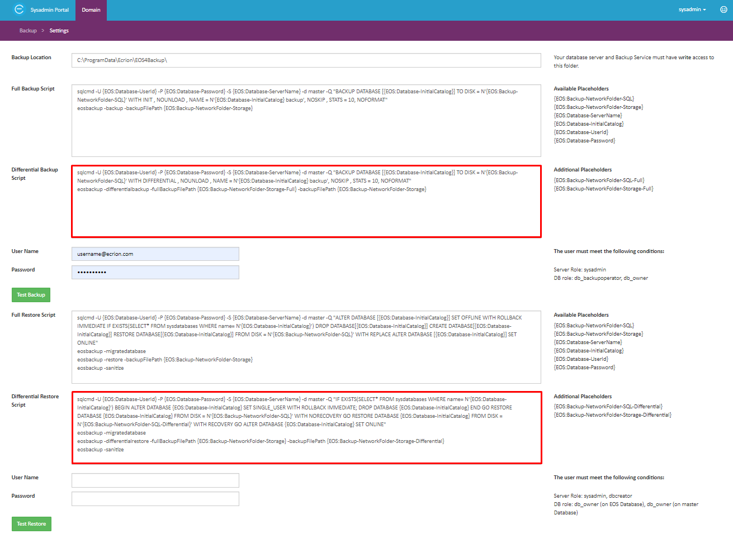The width and height of the screenshot is (733, 534).
Task: Click the empty restore Password field
Action: (x=155, y=499)
